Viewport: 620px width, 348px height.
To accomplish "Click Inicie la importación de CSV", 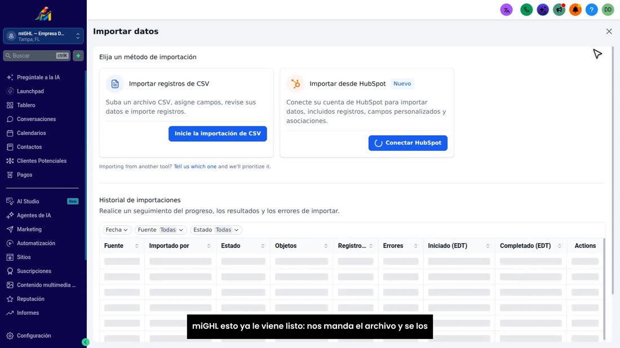I will 218,133.
